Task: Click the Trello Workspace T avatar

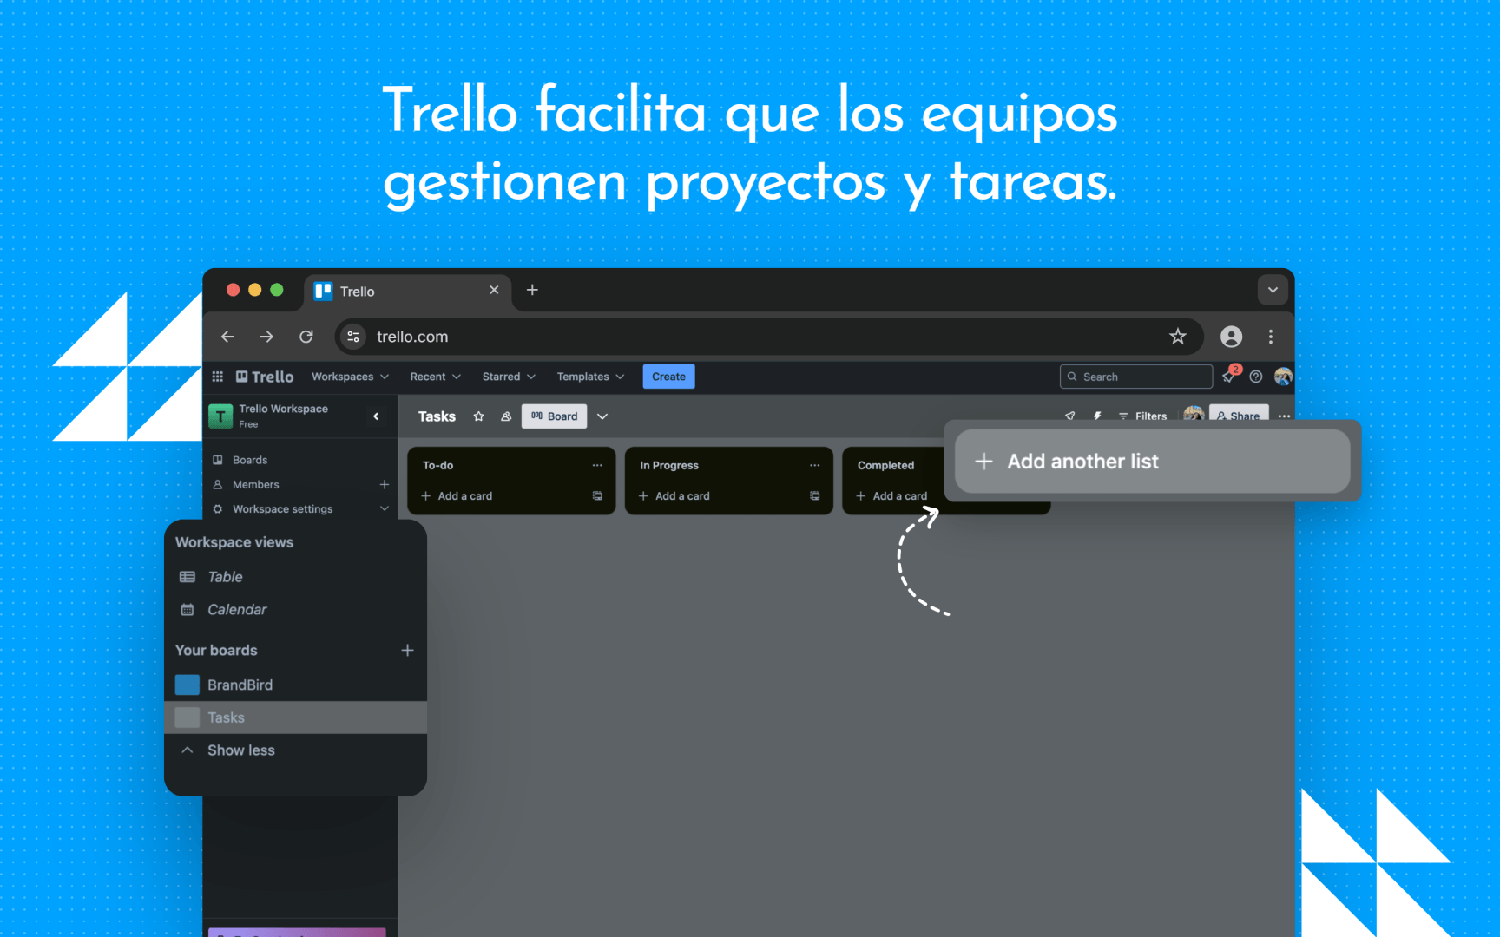Action: point(220,416)
